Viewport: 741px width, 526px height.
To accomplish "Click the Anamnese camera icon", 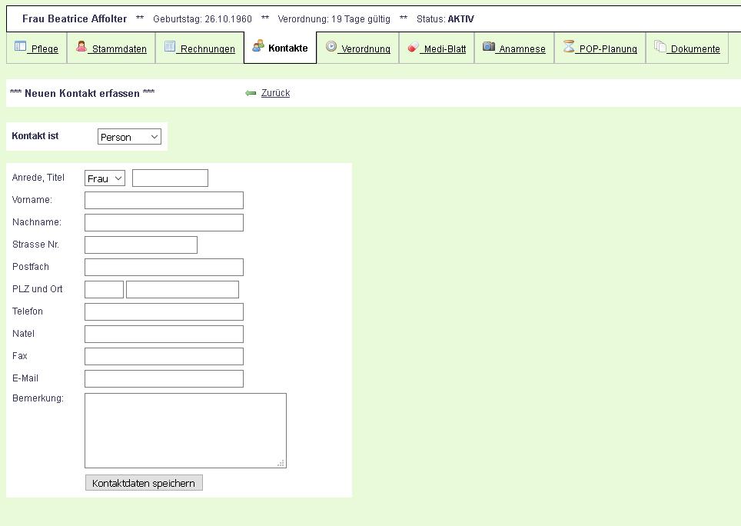I will 489,47.
